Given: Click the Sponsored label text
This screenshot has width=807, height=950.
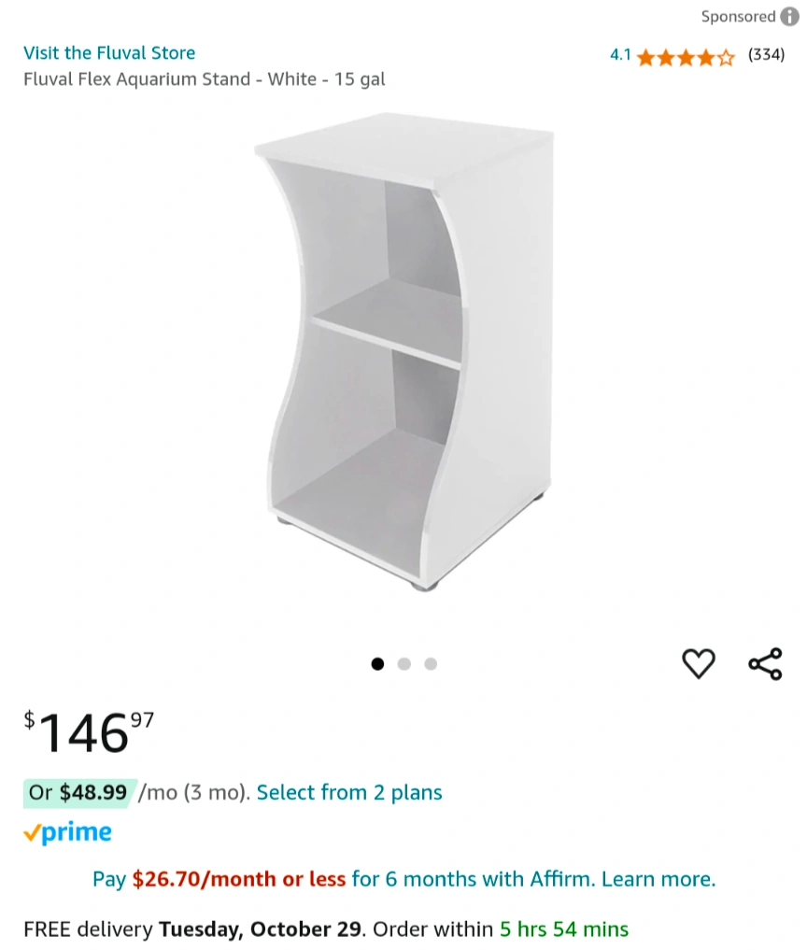Looking at the screenshot, I should tap(739, 17).
